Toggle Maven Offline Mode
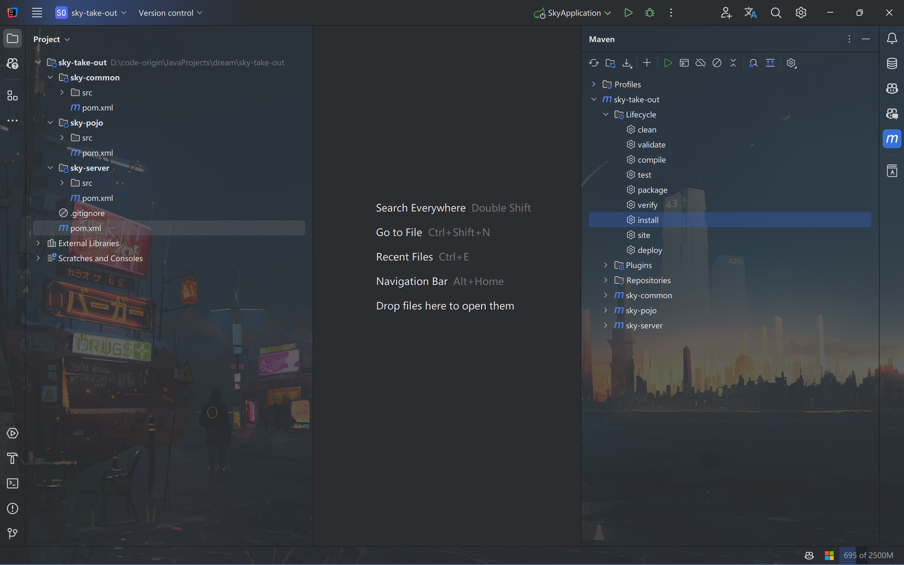The height and width of the screenshot is (565, 904). 700,63
